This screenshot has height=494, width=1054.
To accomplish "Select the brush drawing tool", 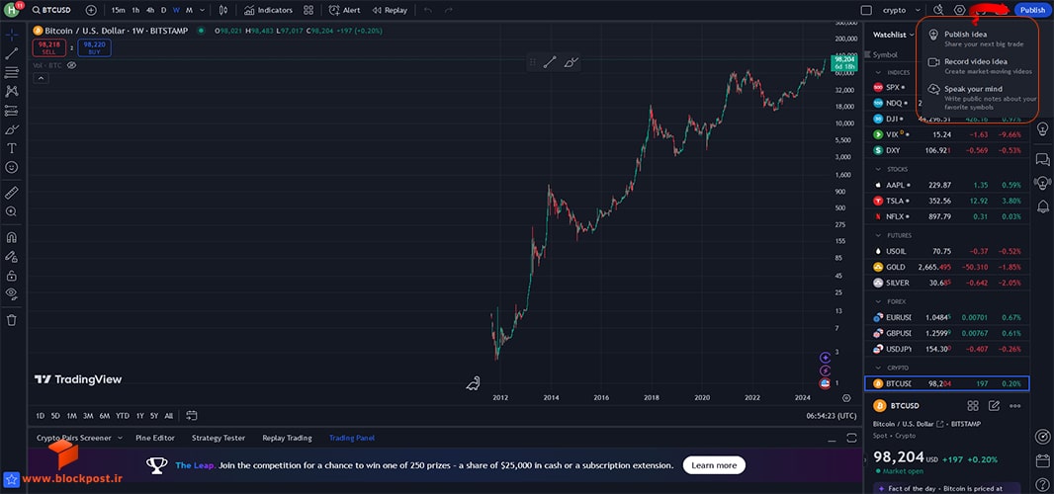I will (12, 129).
